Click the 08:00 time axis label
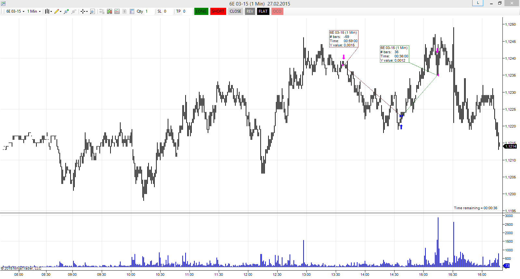The width and height of the screenshot is (520, 279). coord(19,274)
